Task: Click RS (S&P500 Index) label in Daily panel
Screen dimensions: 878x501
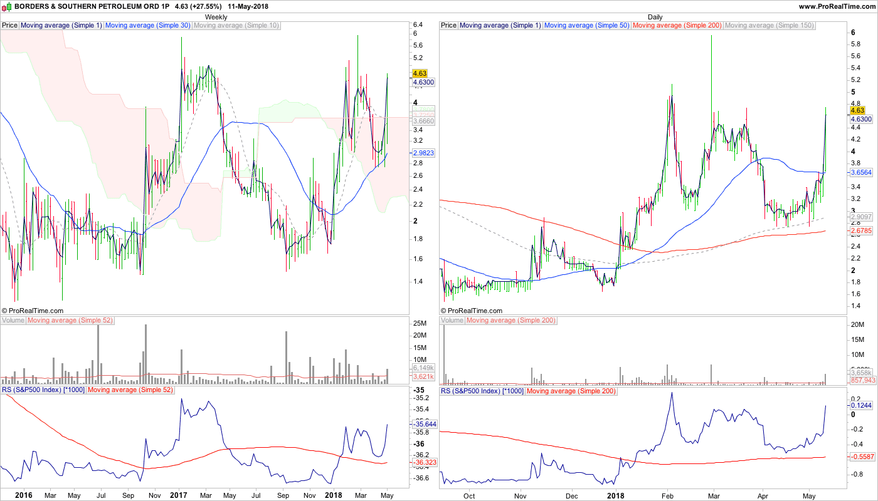Action: (482, 391)
